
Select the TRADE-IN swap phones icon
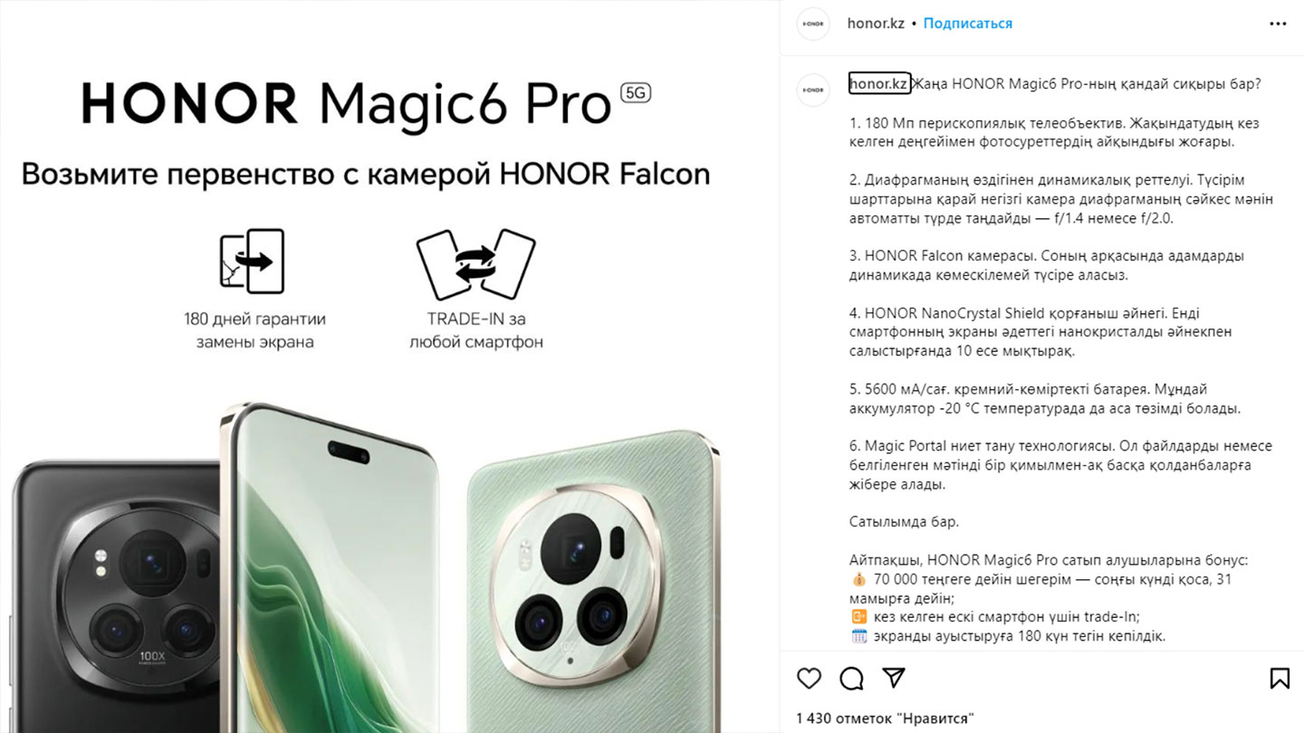475,264
